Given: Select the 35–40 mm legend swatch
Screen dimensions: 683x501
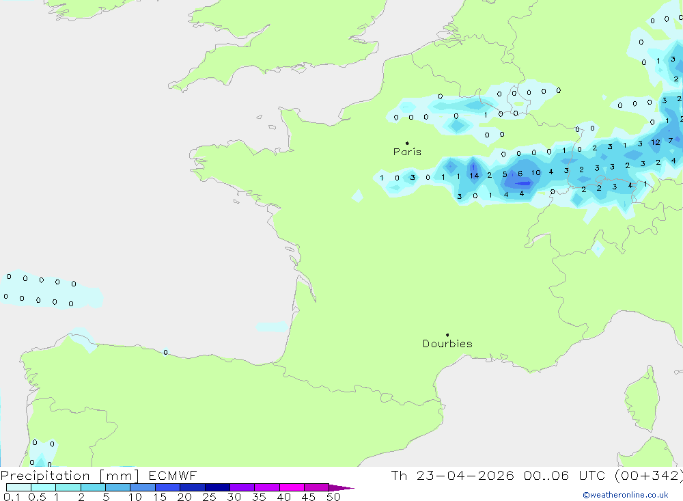Looking at the screenshot, I should tap(267, 487).
